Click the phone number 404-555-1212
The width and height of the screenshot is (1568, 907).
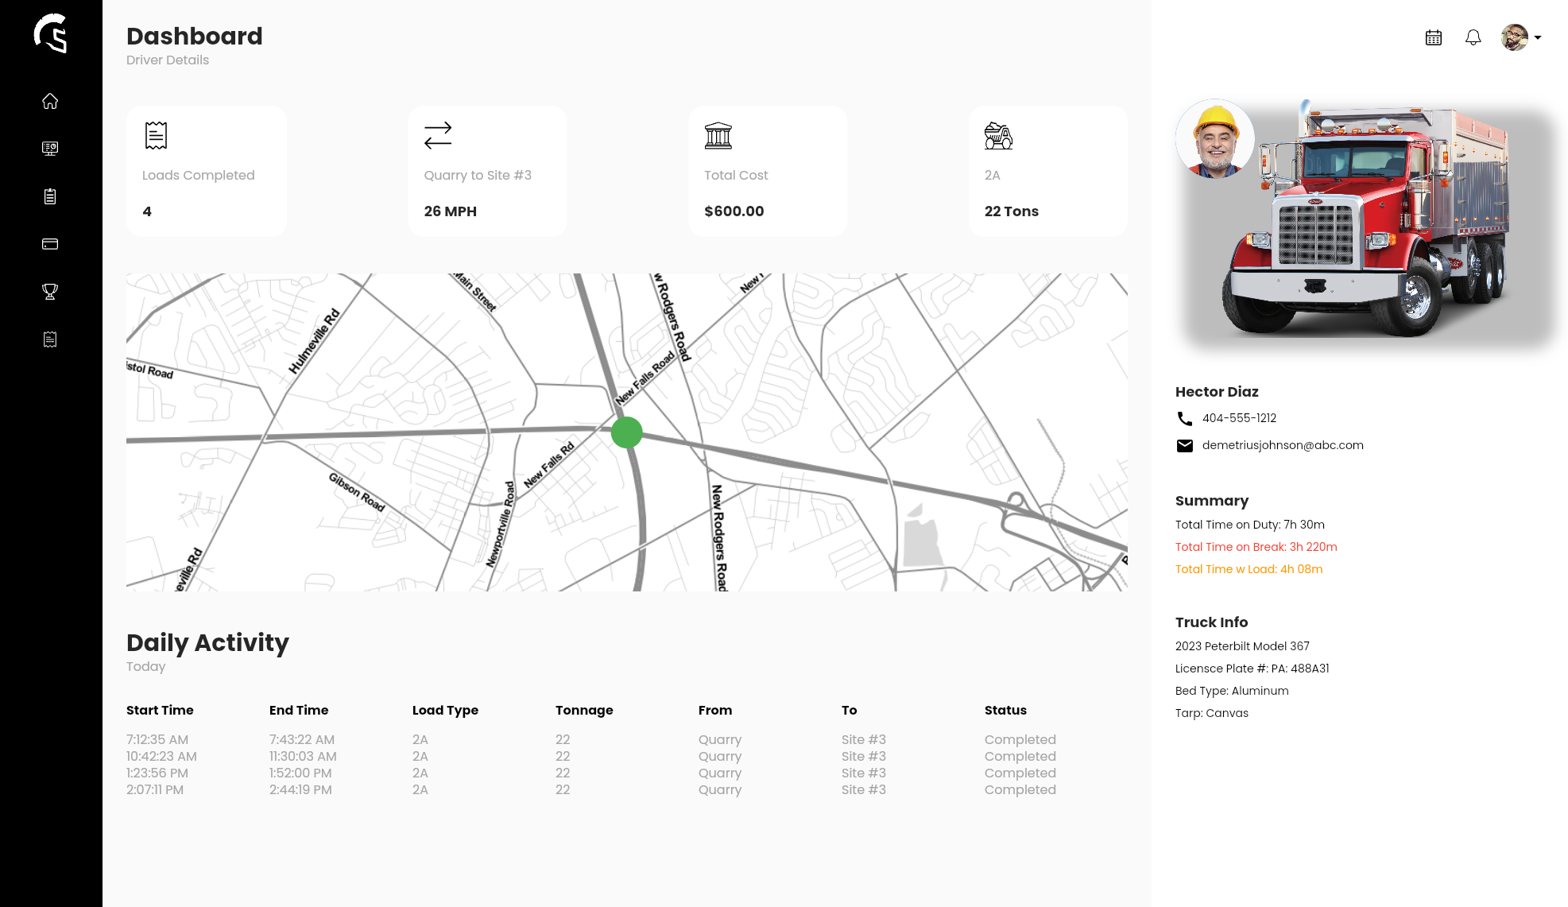[1239, 418]
